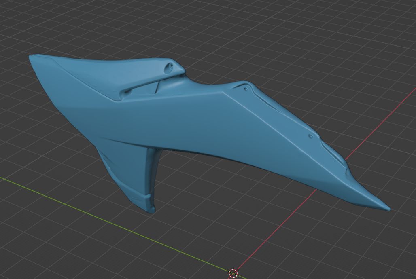Screen dimensions: 416x279
Task: Click the small round bump near right edge
Action: point(311,137)
